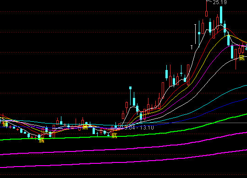
Task: Select the small square cyan candle with long lower wick
Action: tap(131, 96)
